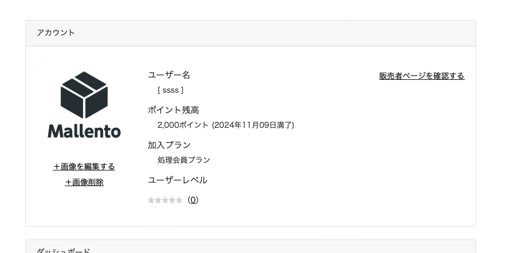Click the second rating star
The image size is (515, 253).
158,200
